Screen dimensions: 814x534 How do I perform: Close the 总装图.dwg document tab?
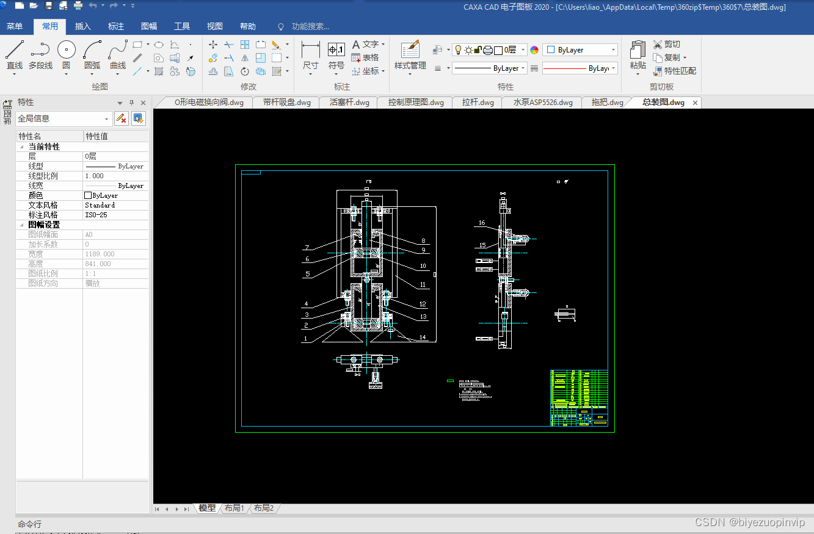coord(695,103)
